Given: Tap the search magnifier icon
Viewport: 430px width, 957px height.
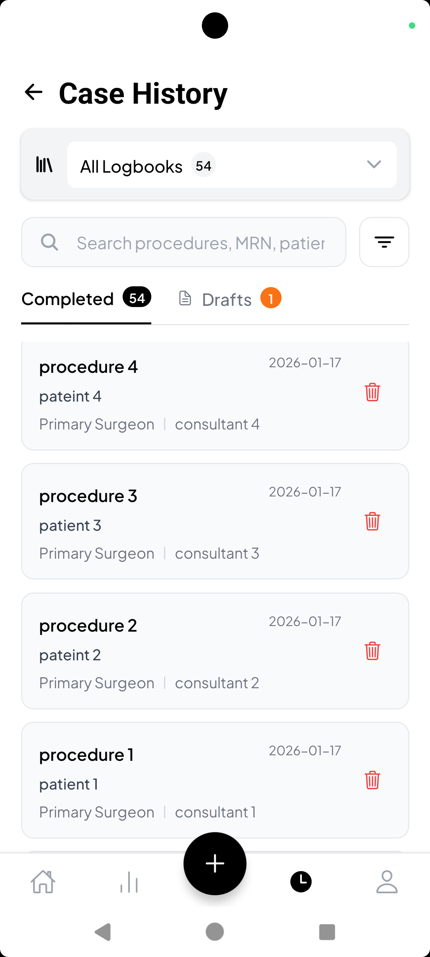Looking at the screenshot, I should (49, 242).
